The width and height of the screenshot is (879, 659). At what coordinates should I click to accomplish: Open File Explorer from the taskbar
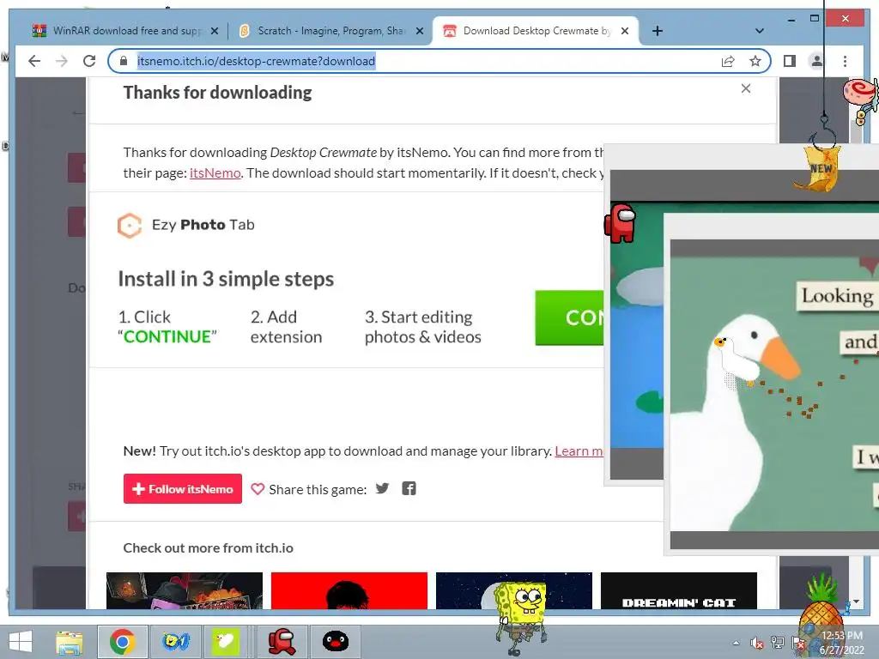click(70, 642)
